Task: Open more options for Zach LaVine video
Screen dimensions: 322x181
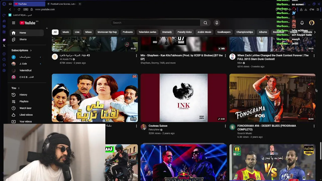Action: [314, 56]
